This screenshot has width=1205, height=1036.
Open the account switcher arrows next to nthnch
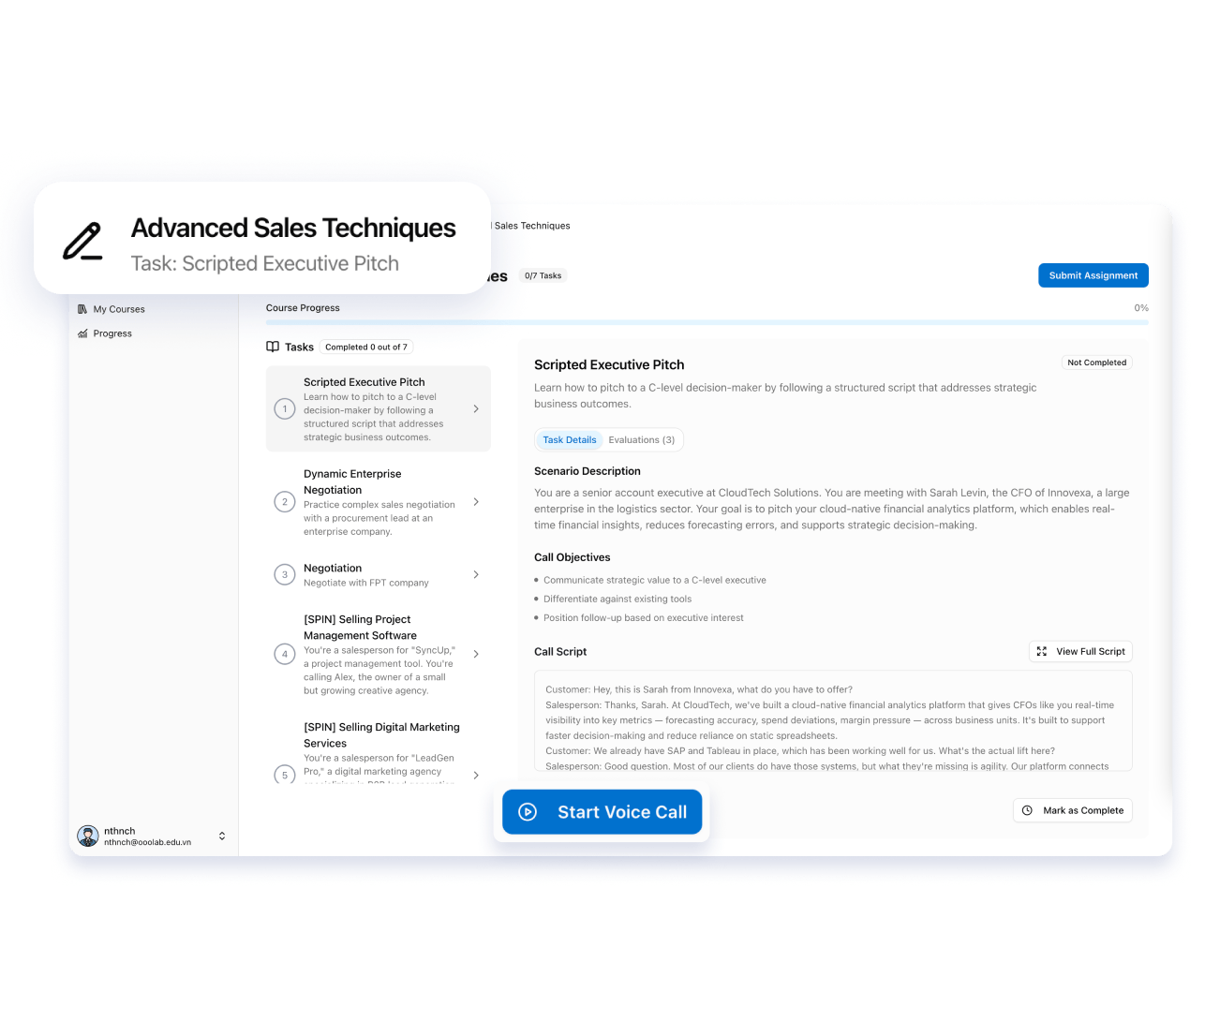(222, 836)
